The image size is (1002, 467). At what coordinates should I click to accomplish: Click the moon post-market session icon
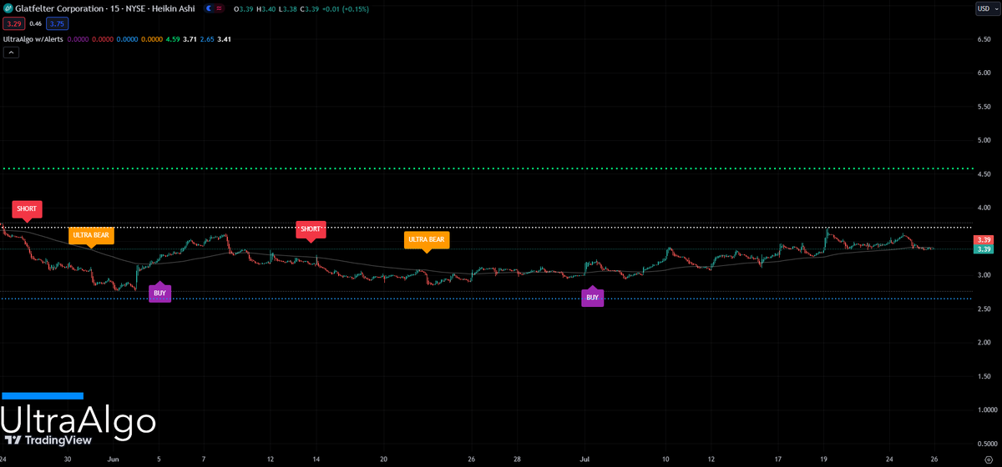(x=208, y=8)
